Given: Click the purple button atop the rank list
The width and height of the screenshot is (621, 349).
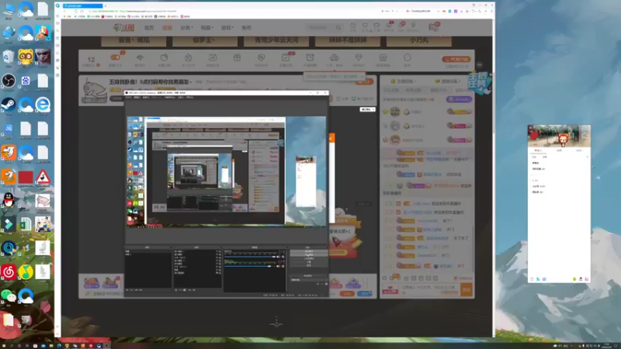Looking at the screenshot, I should click(459, 99).
